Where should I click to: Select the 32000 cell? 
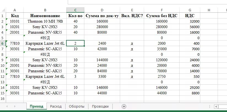tap(190, 22)
